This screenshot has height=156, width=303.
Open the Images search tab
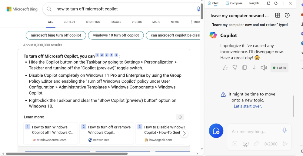(x=116, y=22)
